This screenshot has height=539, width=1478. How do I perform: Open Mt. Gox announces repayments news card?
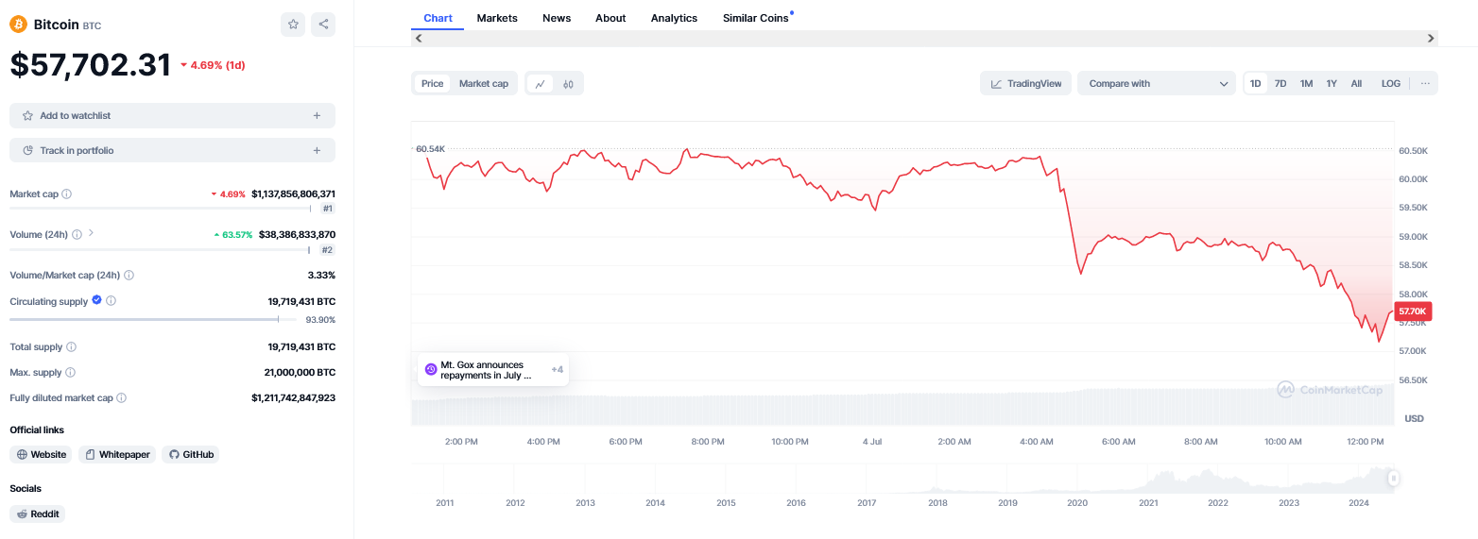point(493,370)
